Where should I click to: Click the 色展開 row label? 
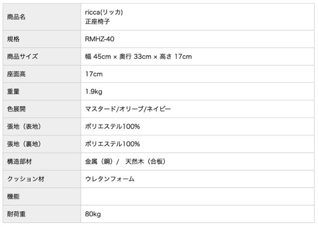16,109
